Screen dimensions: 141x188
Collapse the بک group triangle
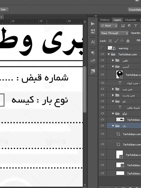pyautogui.click(x=113, y=126)
